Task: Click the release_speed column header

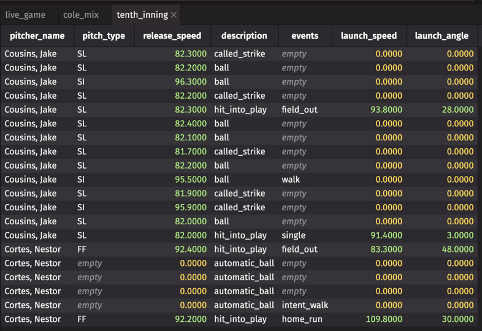Action: tap(172, 36)
